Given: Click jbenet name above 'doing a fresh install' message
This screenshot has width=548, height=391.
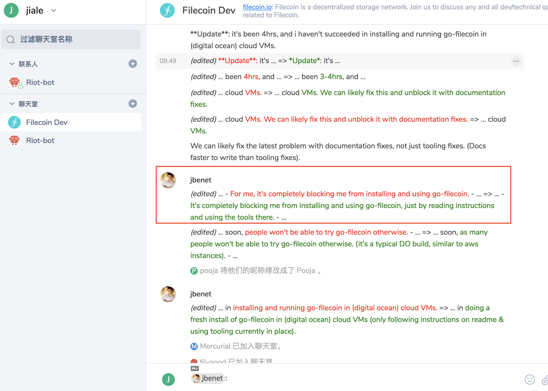Looking at the screenshot, I should tap(201, 294).
